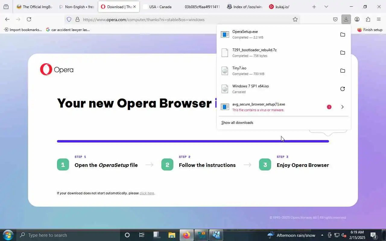Image resolution: width=386 pixels, height=241 pixels.
Task: Open the Firefox account icon
Action: point(357,19)
